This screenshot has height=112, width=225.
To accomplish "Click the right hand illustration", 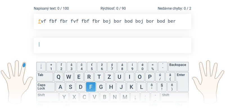I will [208, 81].
